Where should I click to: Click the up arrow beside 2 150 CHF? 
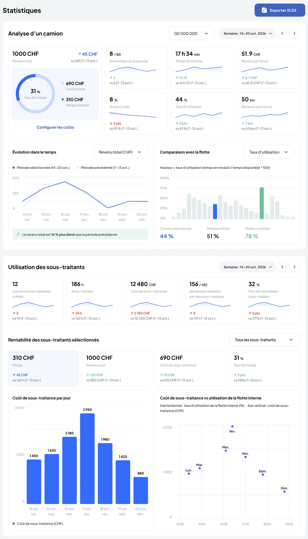point(132,313)
